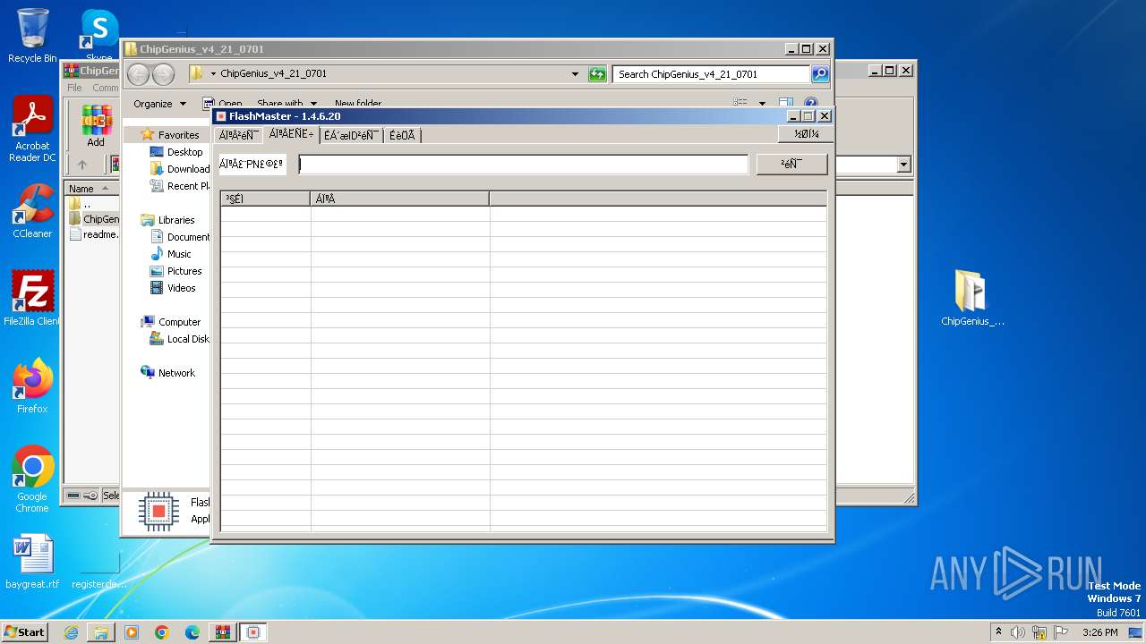
Task: Select the baygreat.rtf desktop file
Action: pyautogui.click(x=32, y=562)
